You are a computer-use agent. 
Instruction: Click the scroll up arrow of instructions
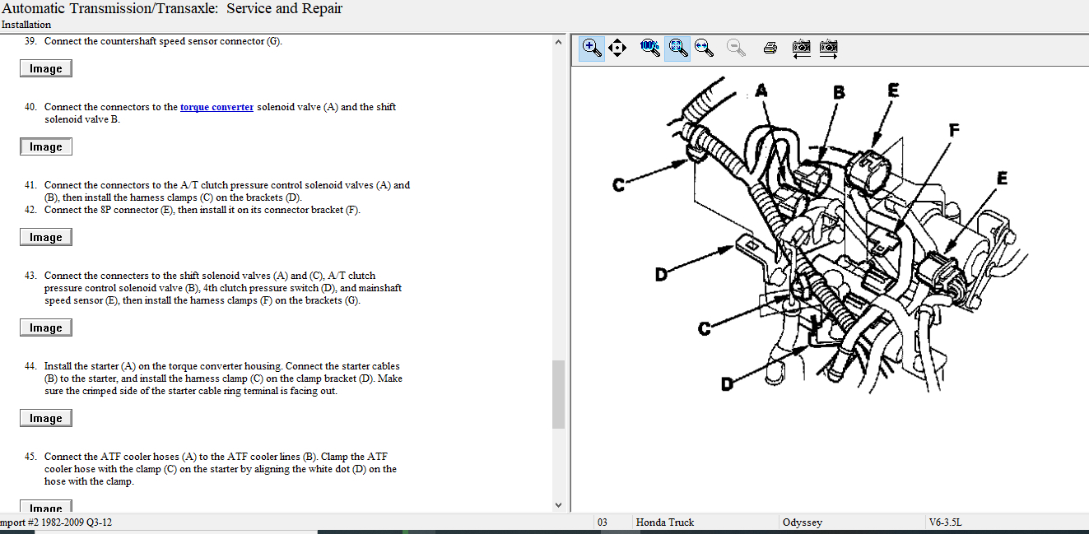coord(558,42)
